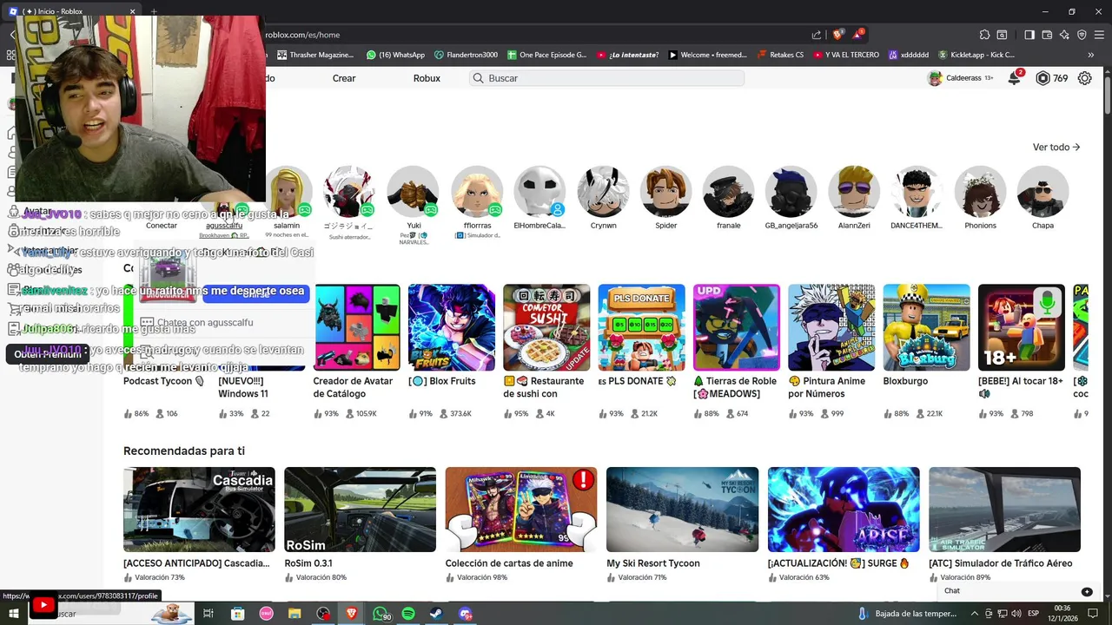Screen dimensions: 1112x625
Task: Open the notifications bell
Action: (x=1014, y=78)
